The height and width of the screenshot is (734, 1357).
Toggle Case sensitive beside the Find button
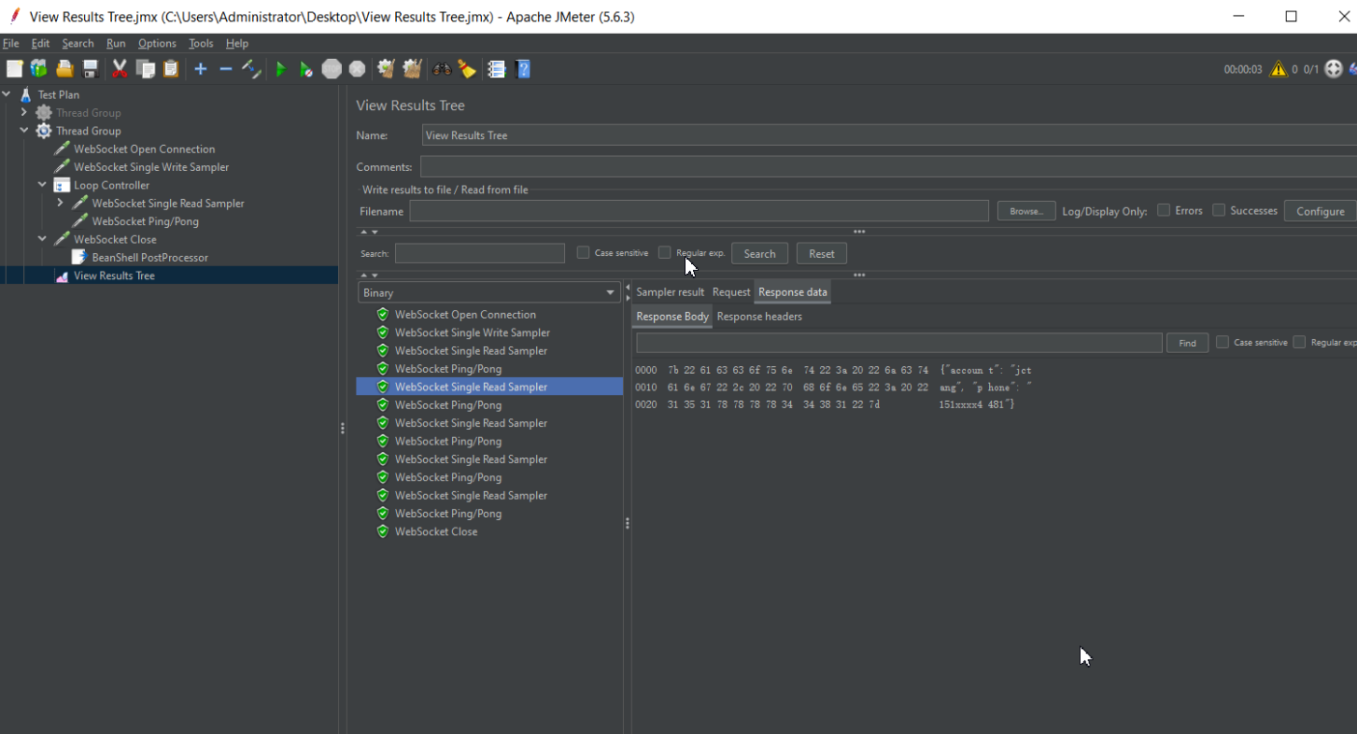(x=1222, y=342)
